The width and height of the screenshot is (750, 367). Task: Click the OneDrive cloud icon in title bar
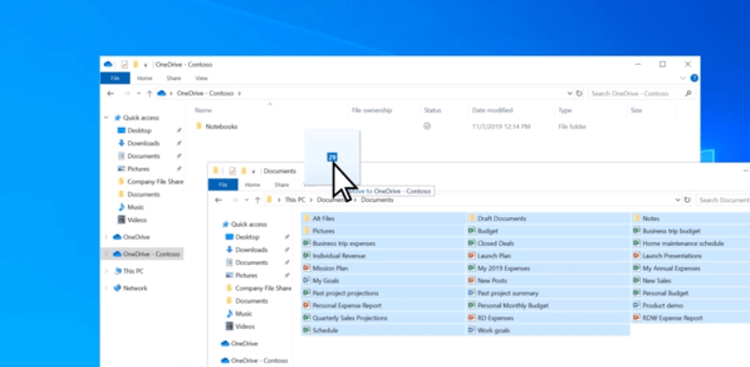tap(108, 64)
